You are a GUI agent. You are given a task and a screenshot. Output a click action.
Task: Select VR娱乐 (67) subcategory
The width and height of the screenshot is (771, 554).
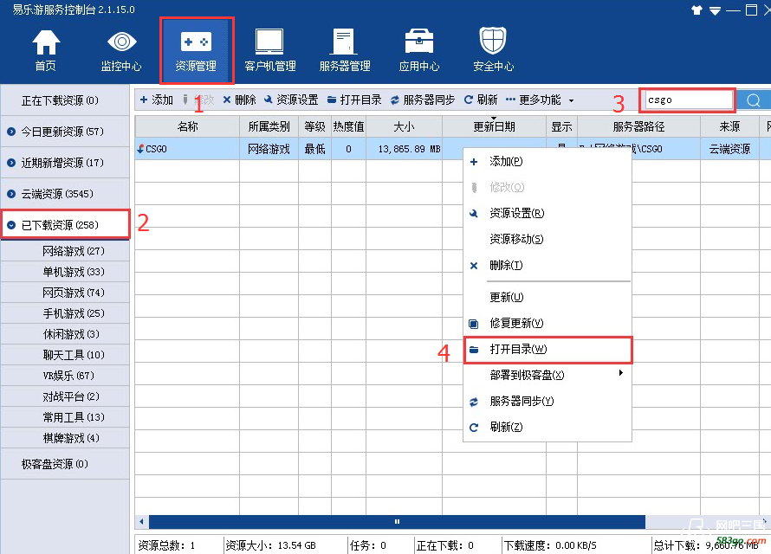(65, 376)
